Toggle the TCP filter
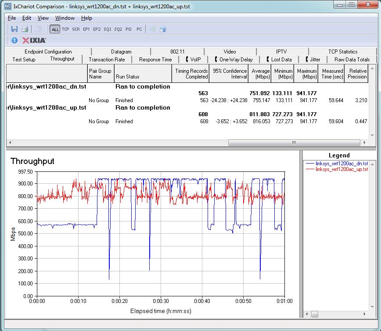The image size is (381, 331). 65,29
